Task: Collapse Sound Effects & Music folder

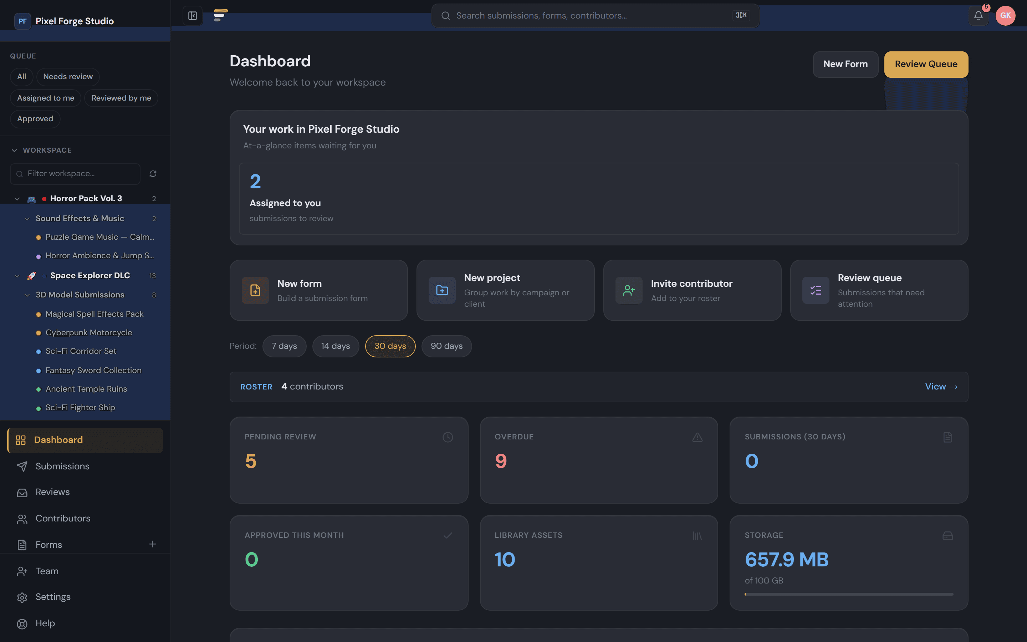Action: [27, 219]
